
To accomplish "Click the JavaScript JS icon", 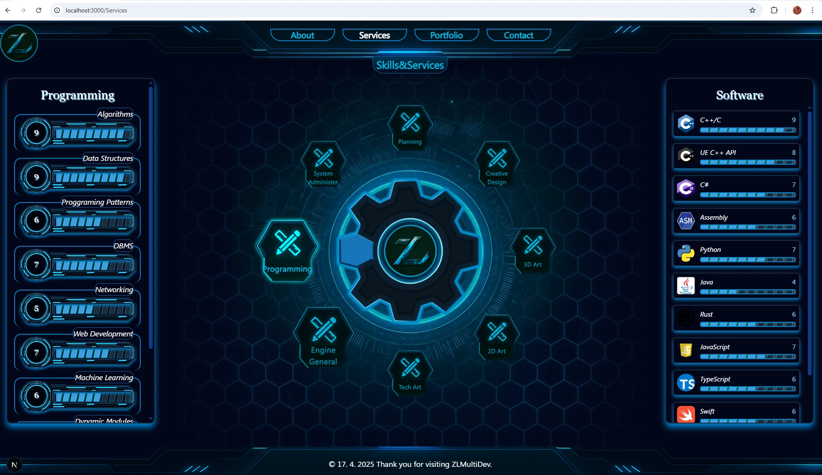I will [686, 350].
